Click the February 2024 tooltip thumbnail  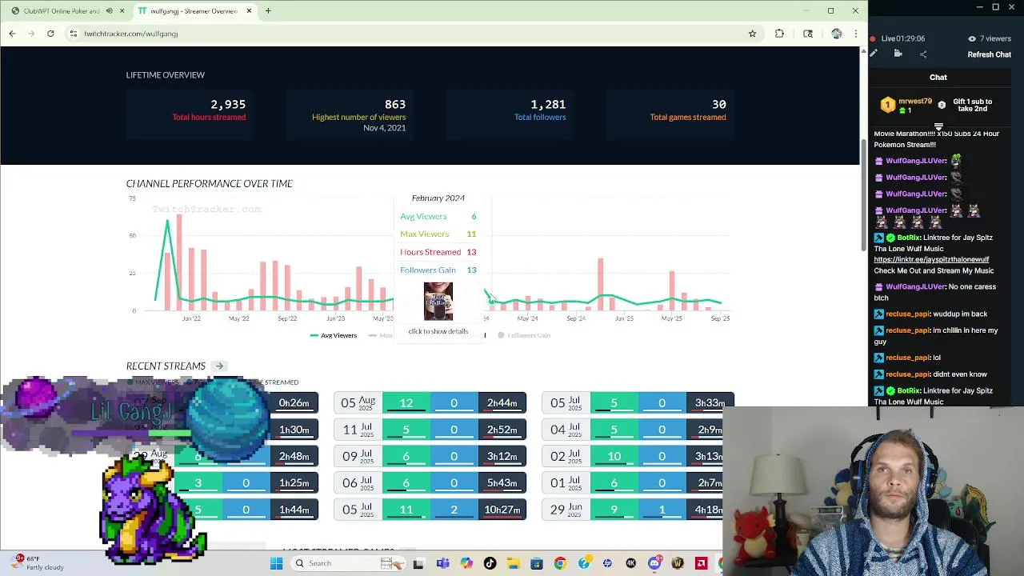438,302
